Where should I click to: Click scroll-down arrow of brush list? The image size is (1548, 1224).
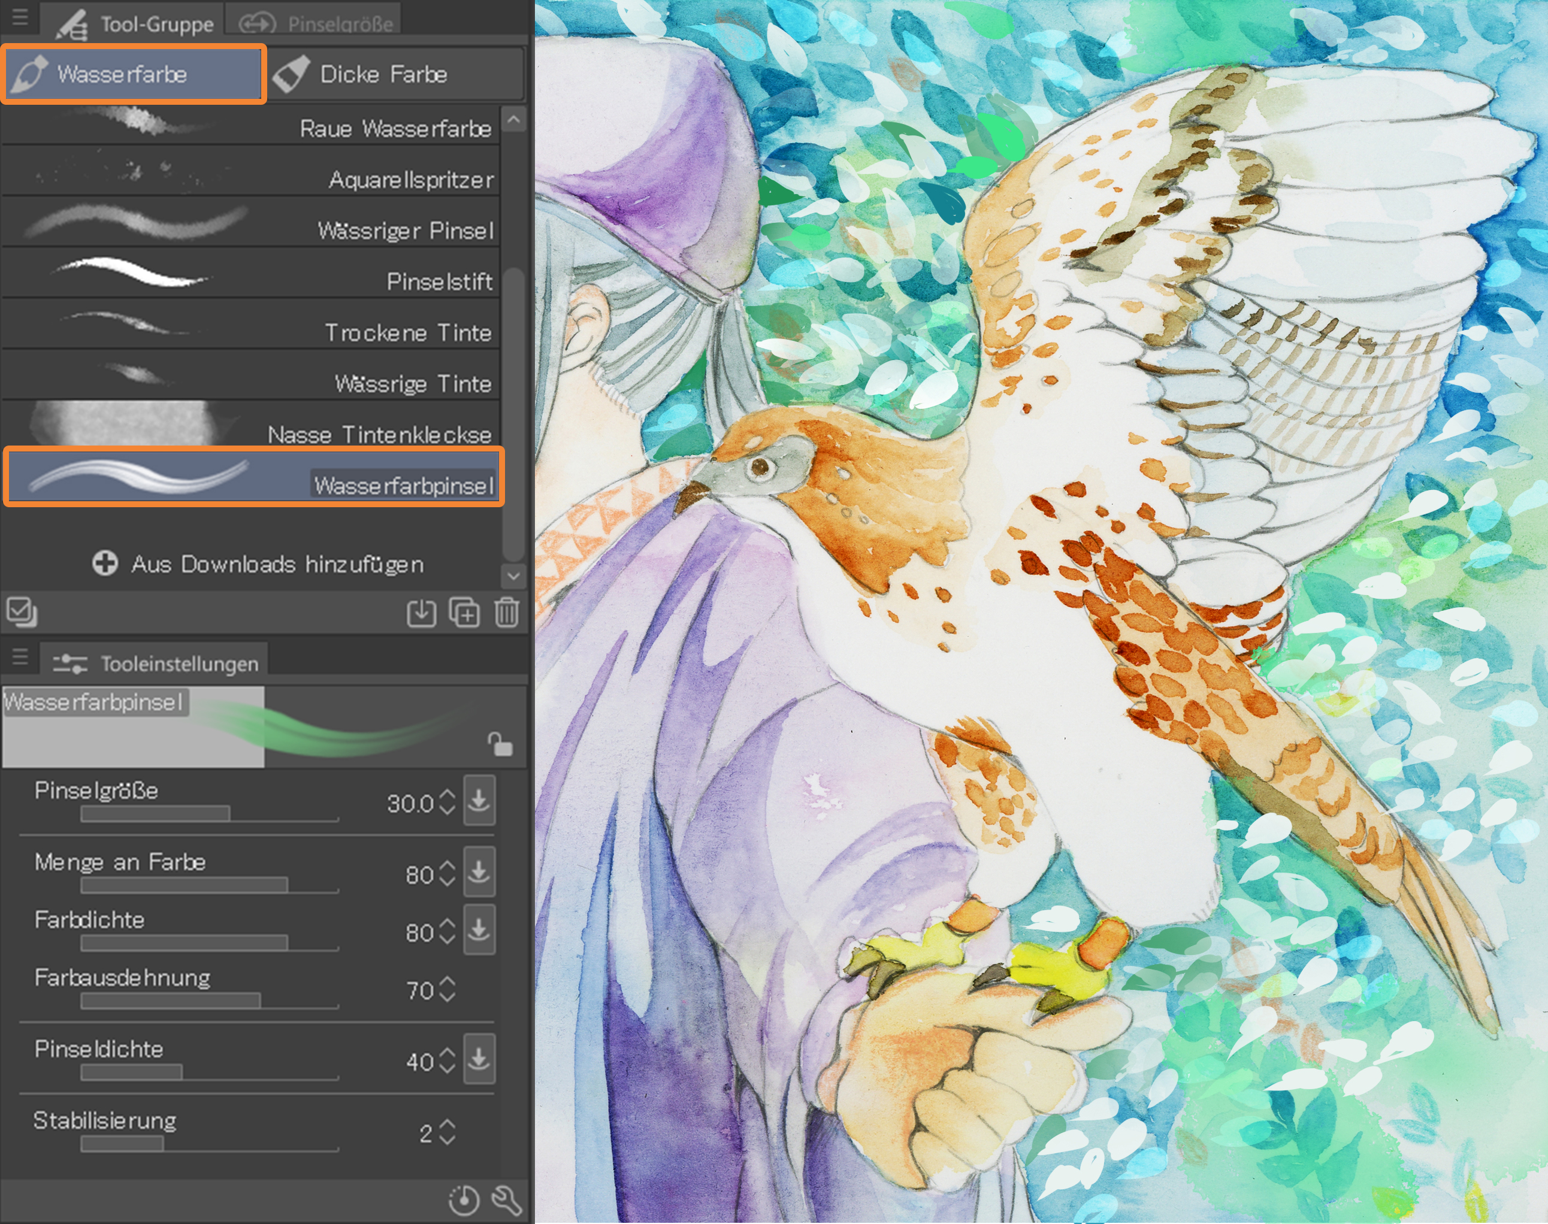click(513, 575)
